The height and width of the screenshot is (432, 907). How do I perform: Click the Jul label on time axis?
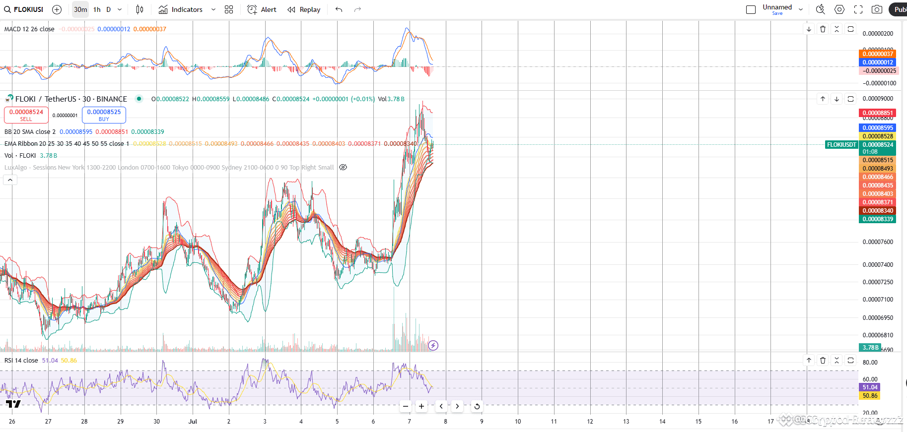point(193,422)
